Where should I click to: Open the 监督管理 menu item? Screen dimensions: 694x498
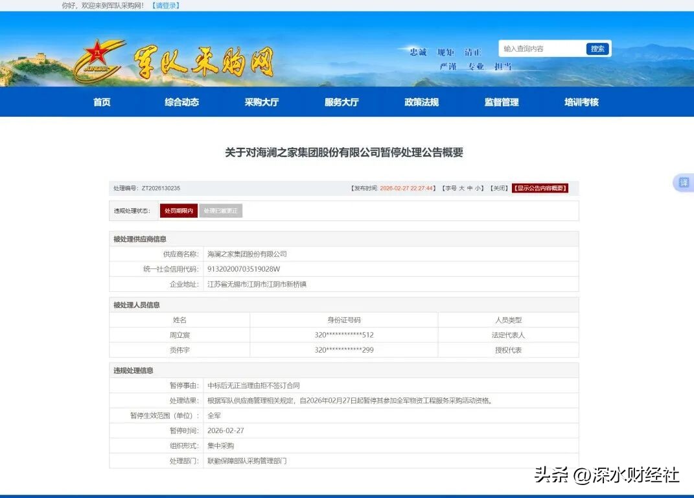pos(502,102)
